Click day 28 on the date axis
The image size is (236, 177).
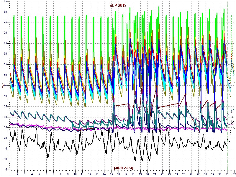tap(205, 174)
